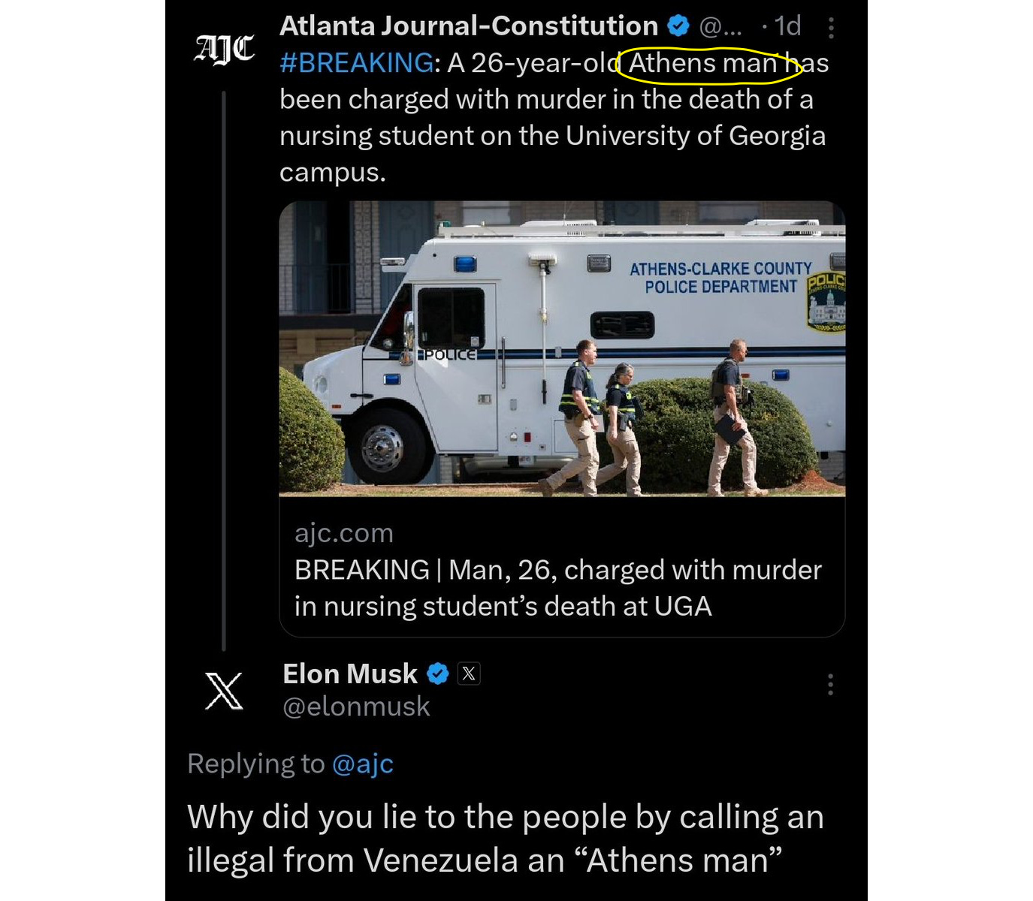The image size is (1033, 901).
Task: Click the X affiliation badge
Action: 469,674
